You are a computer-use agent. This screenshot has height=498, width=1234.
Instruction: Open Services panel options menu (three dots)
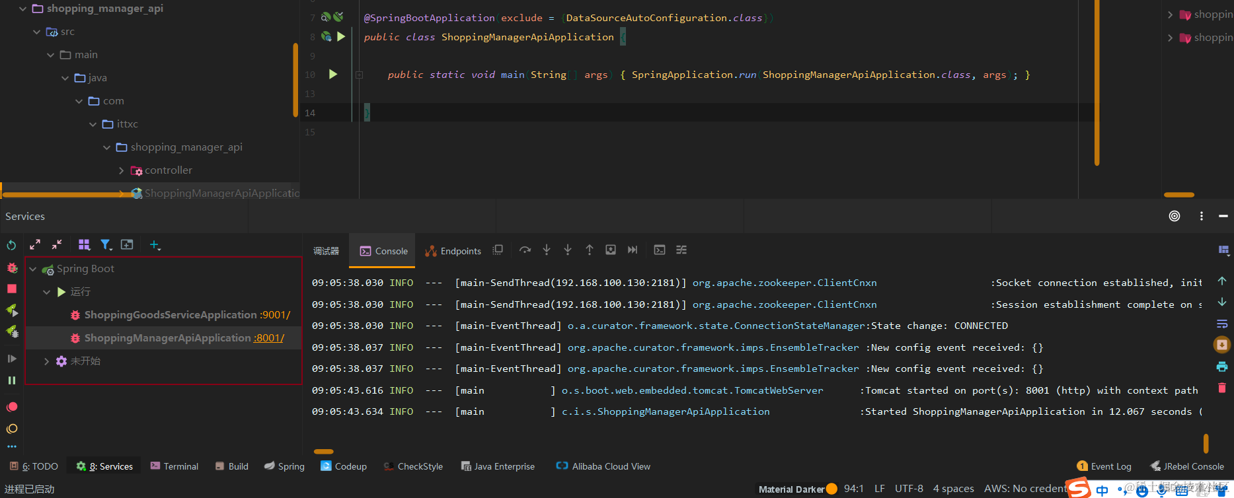pyautogui.click(x=1202, y=216)
